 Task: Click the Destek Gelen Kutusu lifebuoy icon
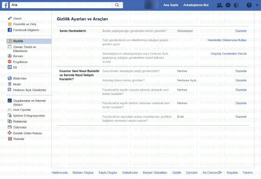10,133
